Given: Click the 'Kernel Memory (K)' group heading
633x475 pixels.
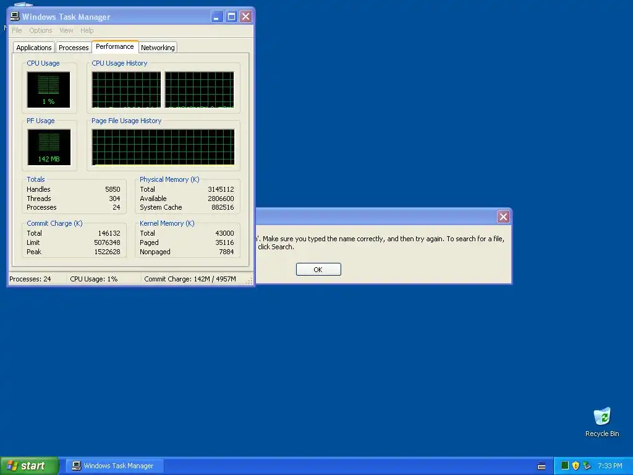Looking at the screenshot, I should [167, 223].
